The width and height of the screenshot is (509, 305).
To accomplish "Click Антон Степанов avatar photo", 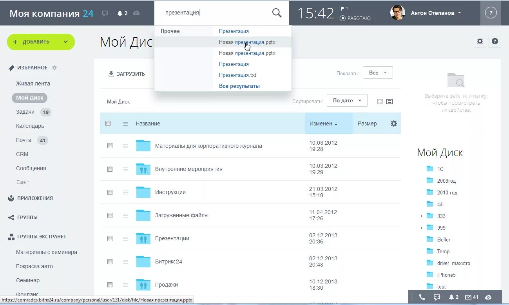I will point(397,13).
